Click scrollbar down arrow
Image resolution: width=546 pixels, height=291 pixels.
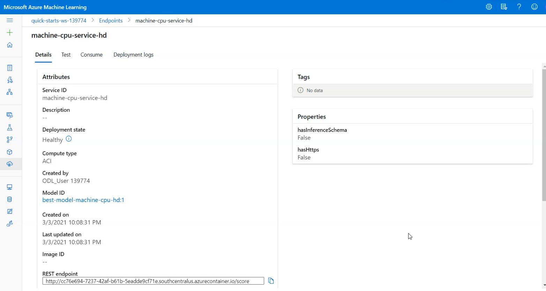pos(544,285)
